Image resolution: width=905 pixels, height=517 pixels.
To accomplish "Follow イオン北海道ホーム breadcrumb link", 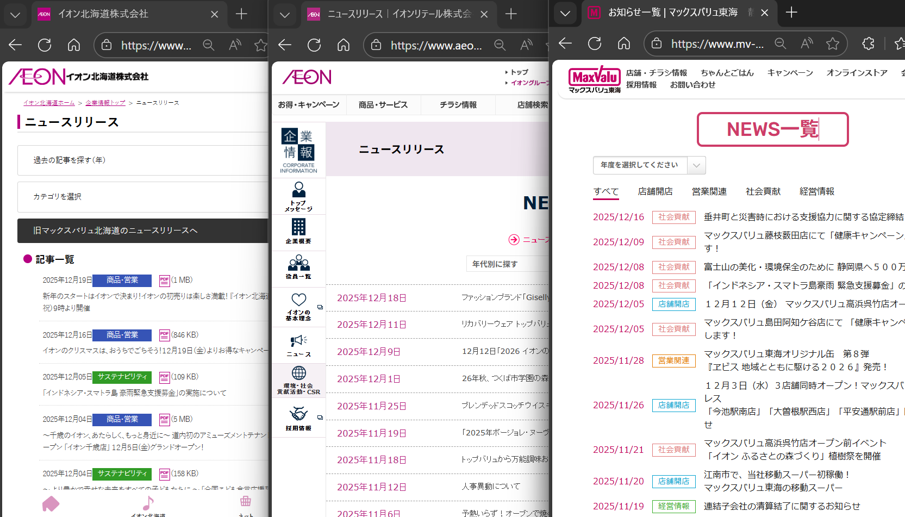I will [x=49, y=103].
